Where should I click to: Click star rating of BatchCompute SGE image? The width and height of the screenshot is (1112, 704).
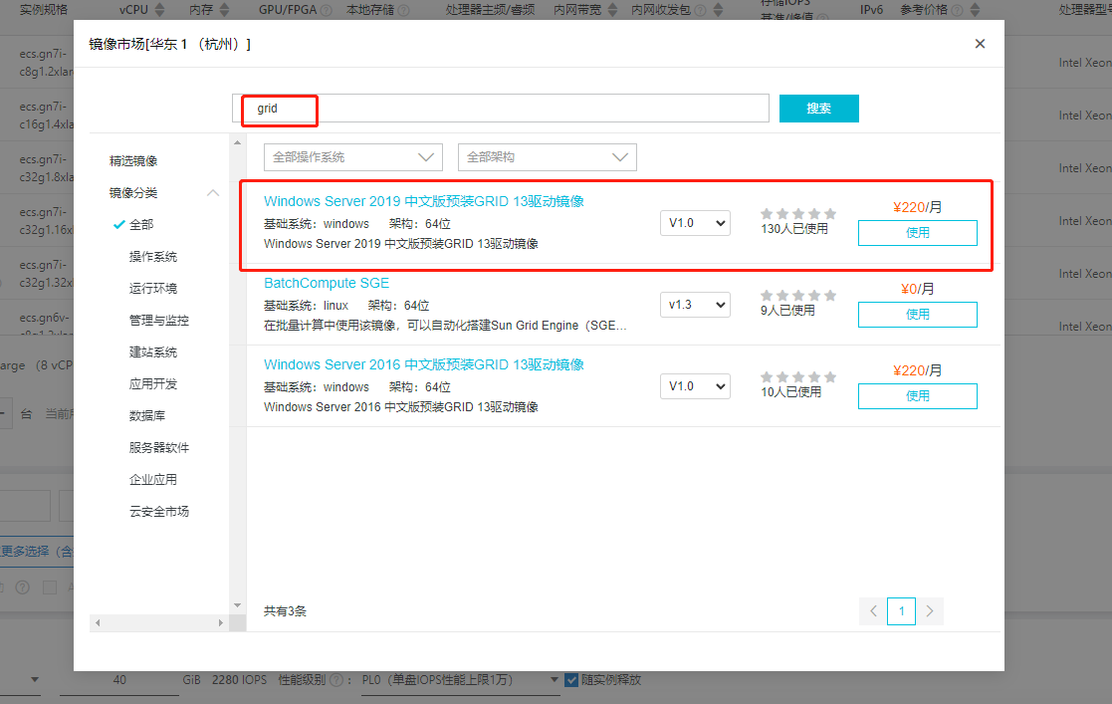pyautogui.click(x=798, y=295)
